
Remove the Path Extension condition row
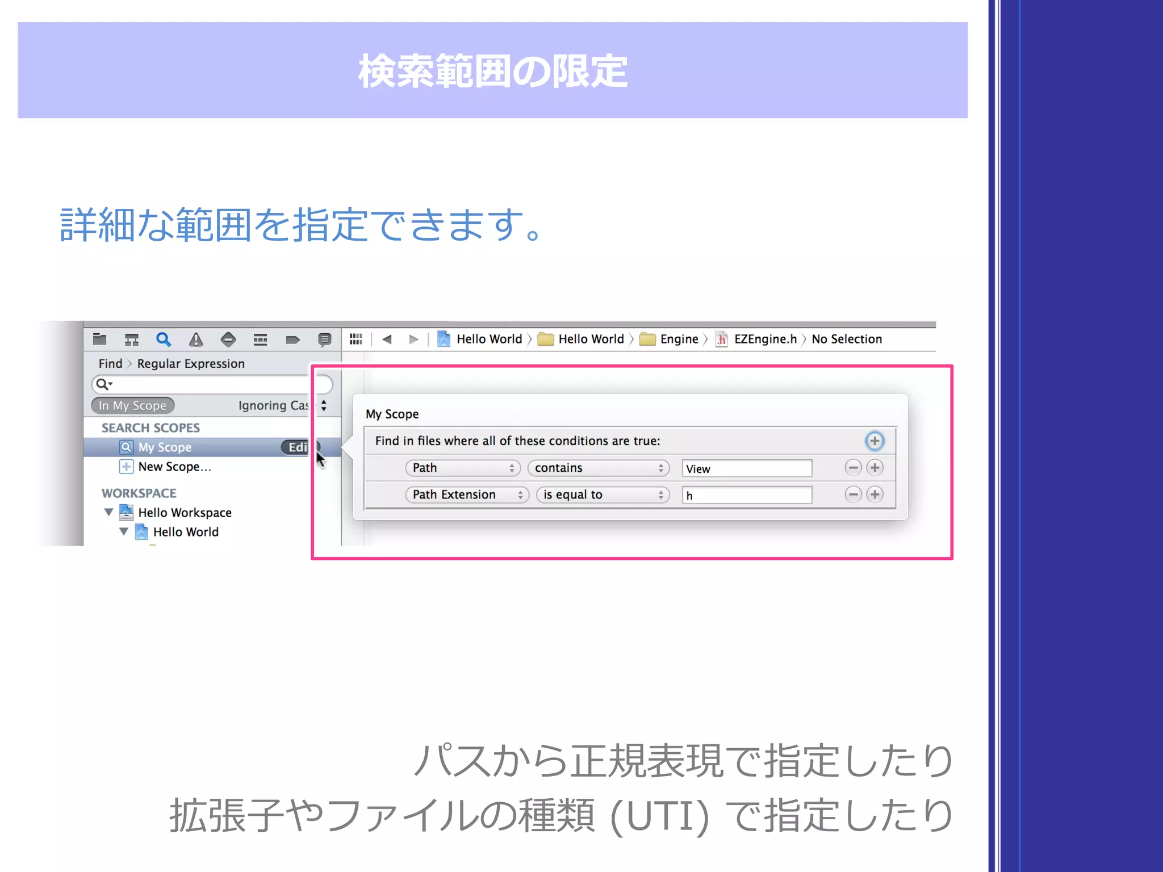click(853, 494)
